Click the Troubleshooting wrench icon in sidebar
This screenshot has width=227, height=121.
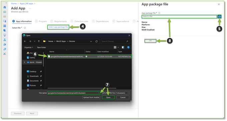(x=5, y=54)
